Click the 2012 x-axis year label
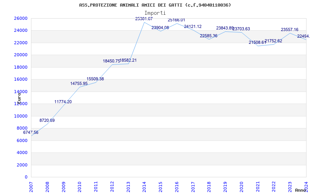Screen dimensions: 310x194 point(112,187)
